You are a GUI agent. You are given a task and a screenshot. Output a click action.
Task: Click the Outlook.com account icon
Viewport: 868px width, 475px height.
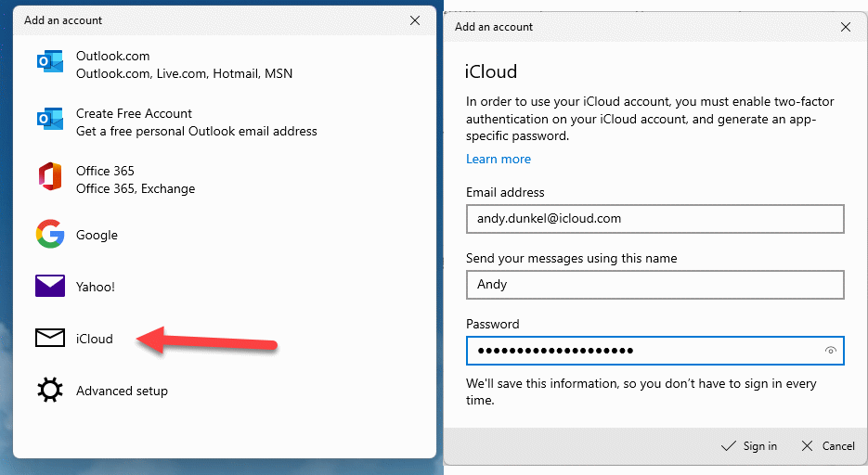pos(50,62)
